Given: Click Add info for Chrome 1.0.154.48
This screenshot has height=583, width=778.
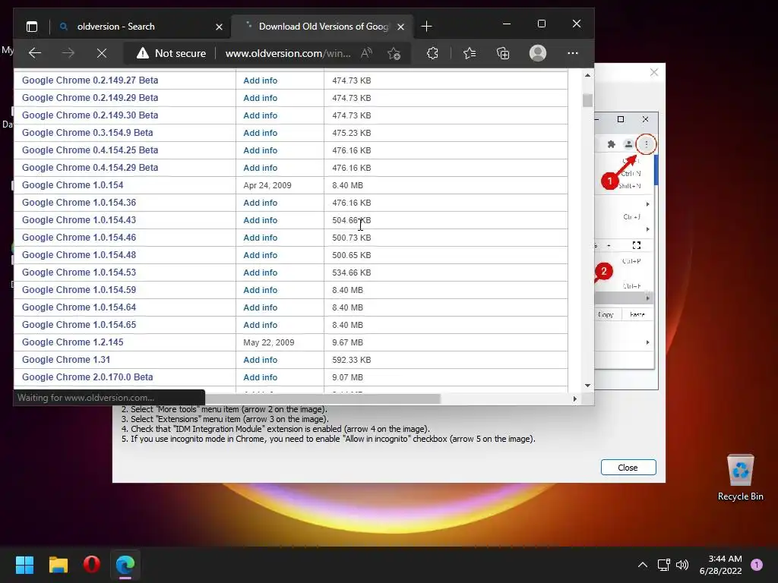Looking at the screenshot, I should 260,255.
